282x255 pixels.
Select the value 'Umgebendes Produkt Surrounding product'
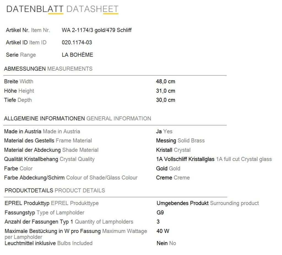(208, 203)
